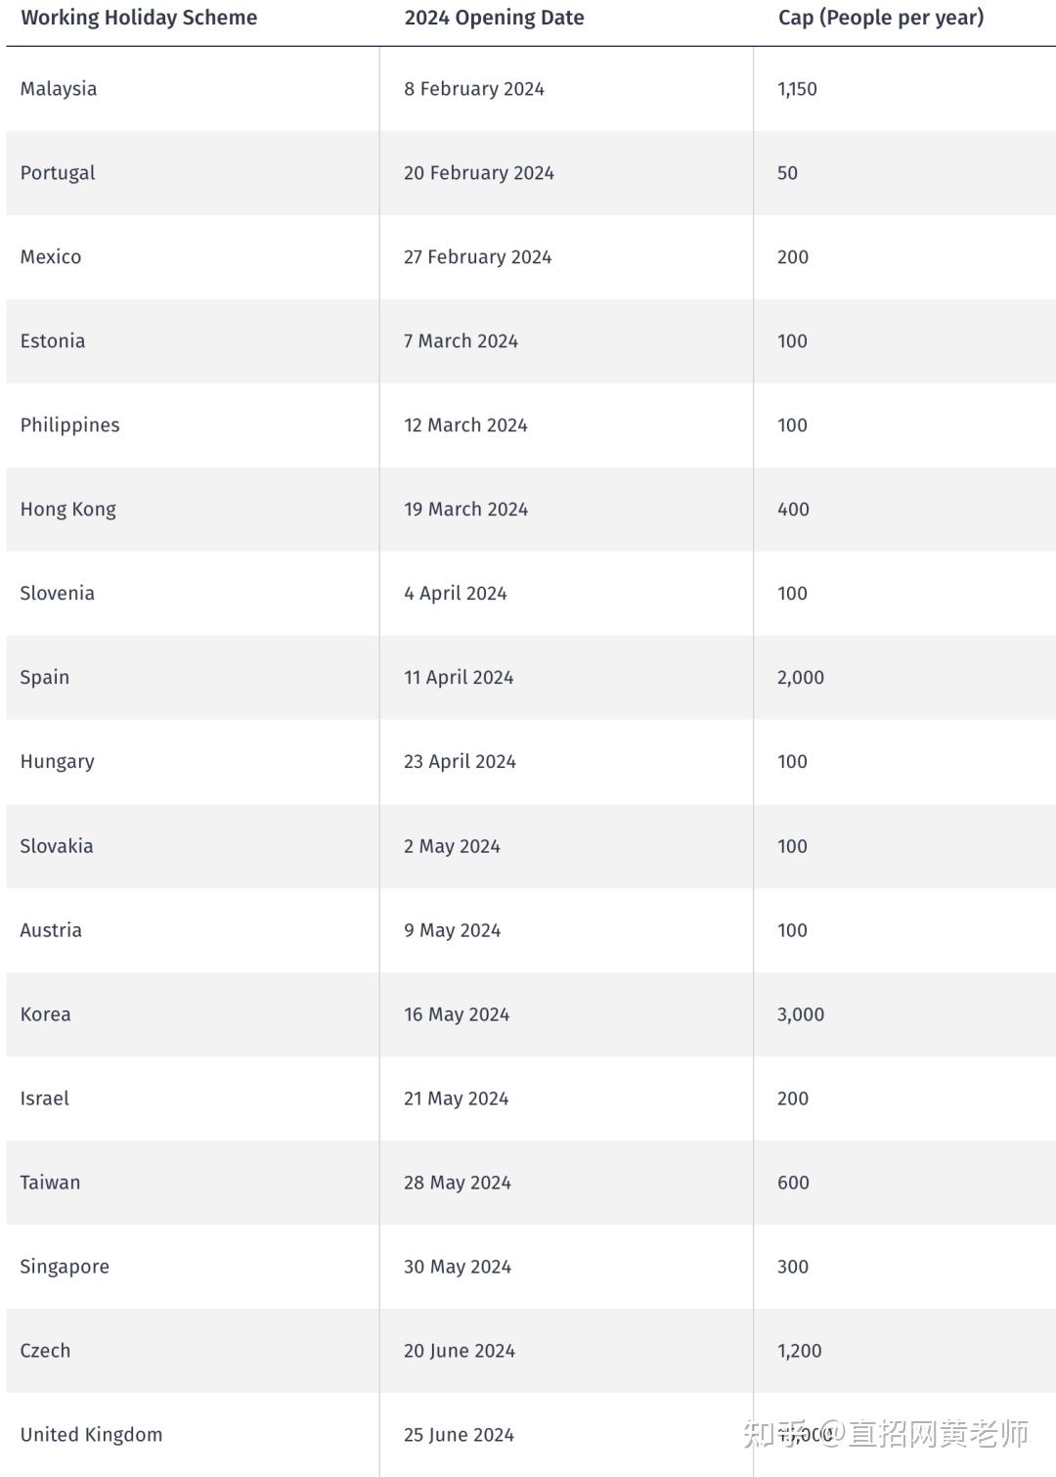Select the Hong Kong cell
The width and height of the screenshot is (1056, 1477).
(68, 510)
